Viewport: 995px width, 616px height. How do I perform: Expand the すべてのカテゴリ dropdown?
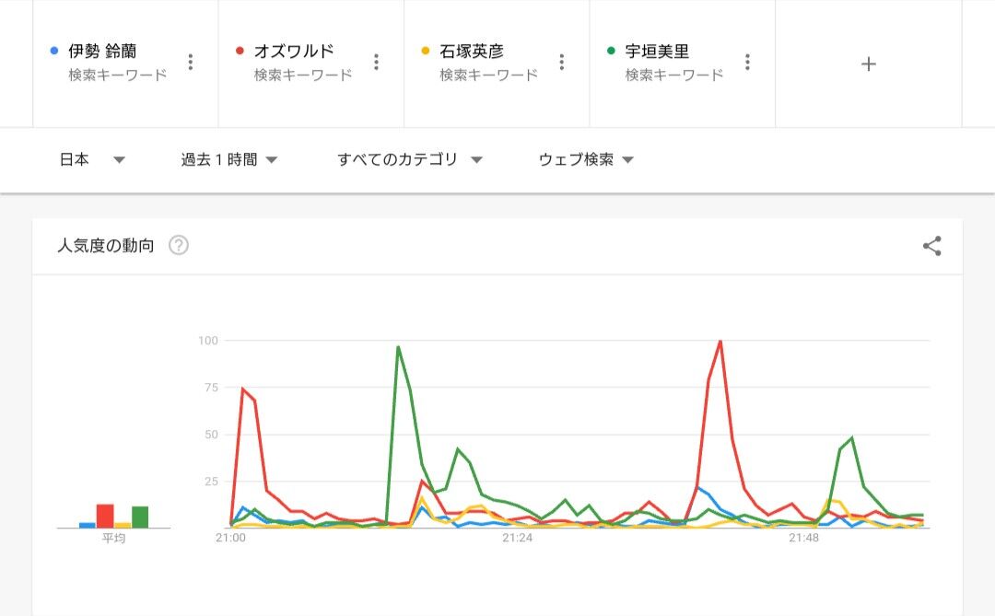(x=409, y=159)
